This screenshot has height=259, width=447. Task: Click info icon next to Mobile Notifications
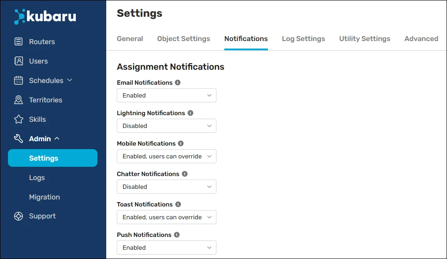(181, 143)
